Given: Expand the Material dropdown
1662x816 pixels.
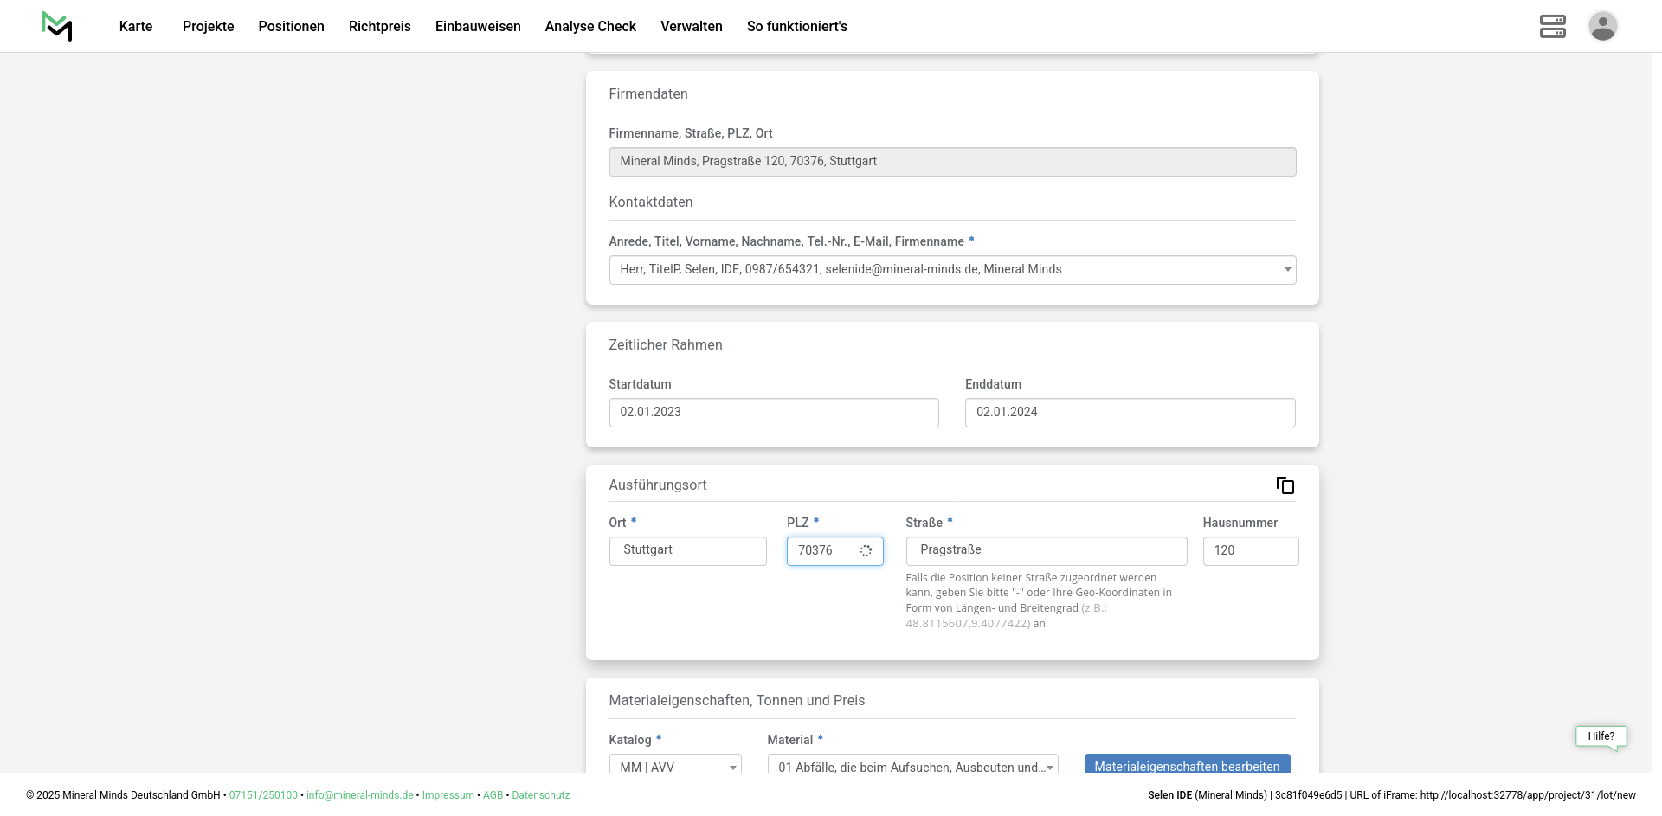Looking at the screenshot, I should [912, 766].
